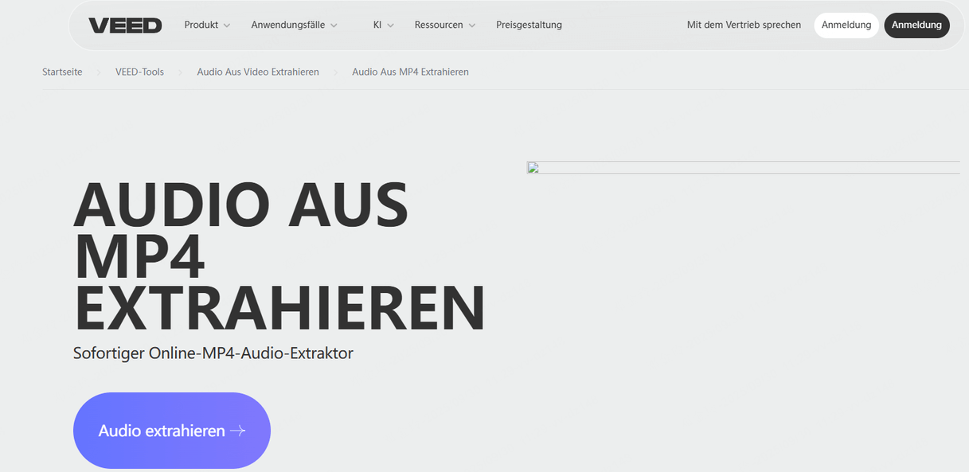Click the broken image placeholder icon
The image size is (969, 472).
point(533,168)
